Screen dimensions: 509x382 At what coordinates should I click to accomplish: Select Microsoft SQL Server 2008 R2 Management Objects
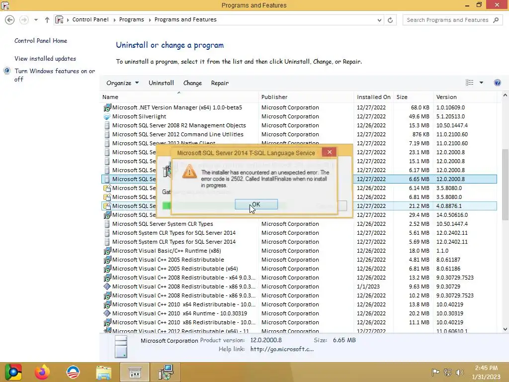(299, 125)
